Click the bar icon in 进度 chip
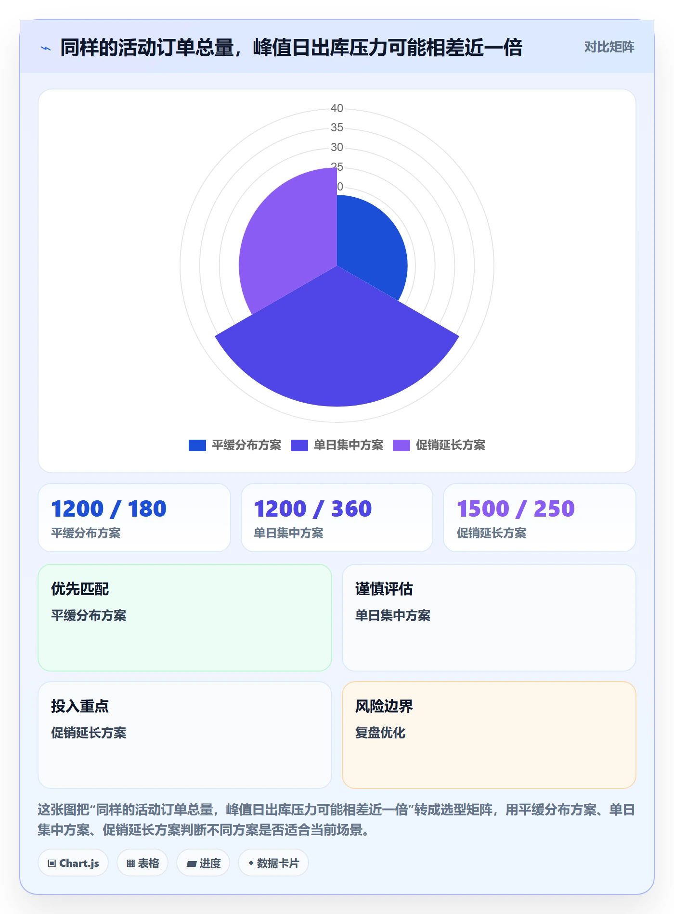Image resolution: width=674 pixels, height=914 pixels. click(x=191, y=864)
